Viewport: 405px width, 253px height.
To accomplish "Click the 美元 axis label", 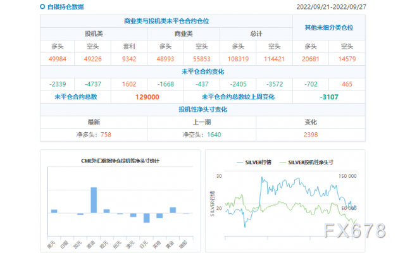I will click(x=51, y=244).
